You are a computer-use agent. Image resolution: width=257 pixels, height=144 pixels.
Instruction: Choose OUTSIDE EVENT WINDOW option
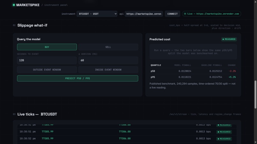coord(47,70)
